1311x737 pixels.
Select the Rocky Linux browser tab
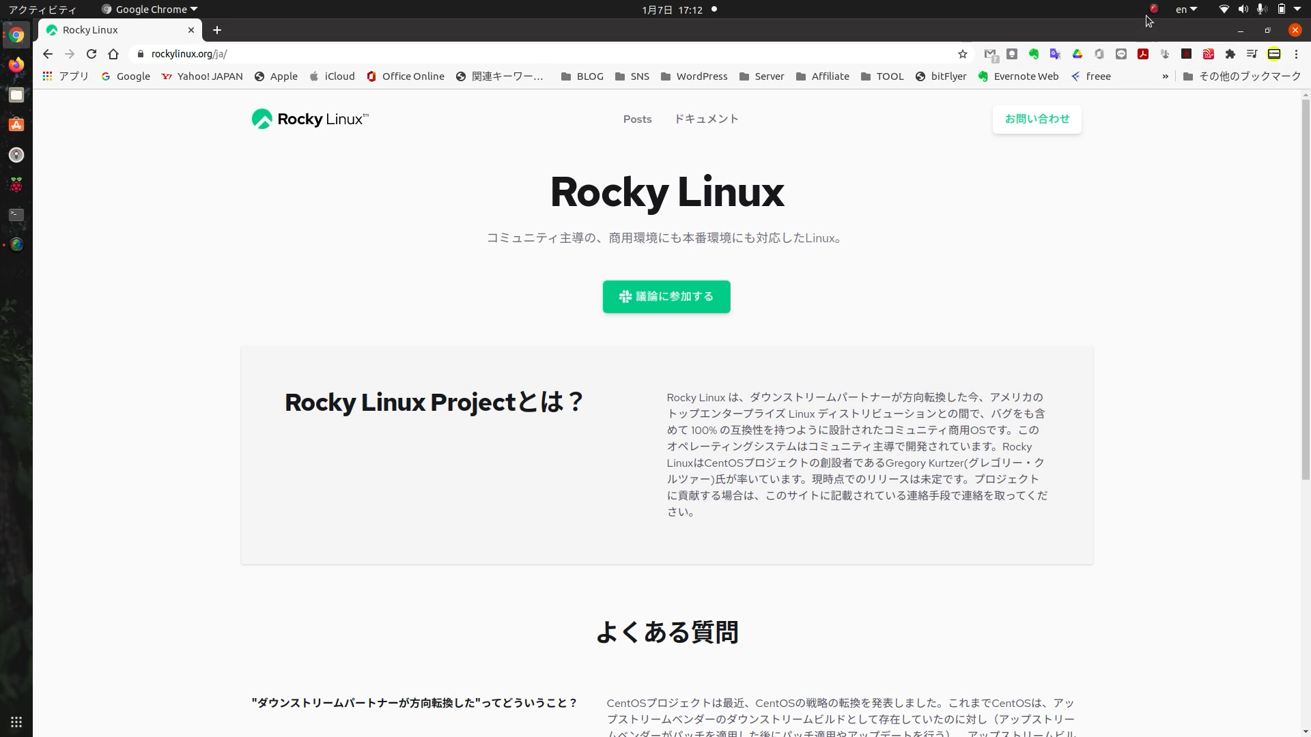(116, 30)
